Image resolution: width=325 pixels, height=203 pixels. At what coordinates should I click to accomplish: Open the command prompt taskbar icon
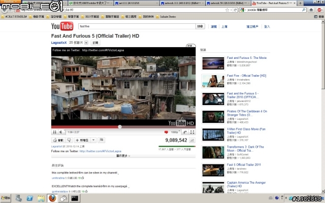pyautogui.click(x=75, y=198)
